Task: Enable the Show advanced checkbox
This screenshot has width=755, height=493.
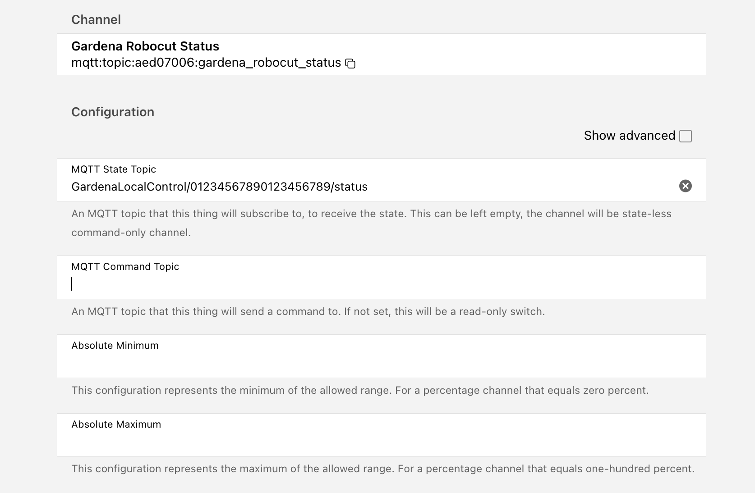Action: (685, 136)
